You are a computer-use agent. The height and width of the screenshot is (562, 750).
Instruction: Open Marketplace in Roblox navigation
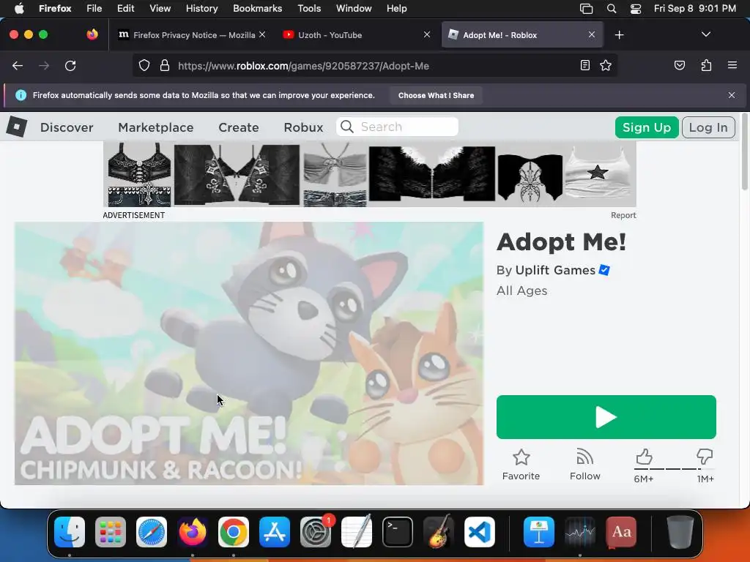click(155, 127)
